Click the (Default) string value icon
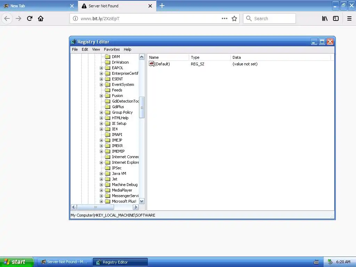Screen dimensions: 356x267 point(152,64)
